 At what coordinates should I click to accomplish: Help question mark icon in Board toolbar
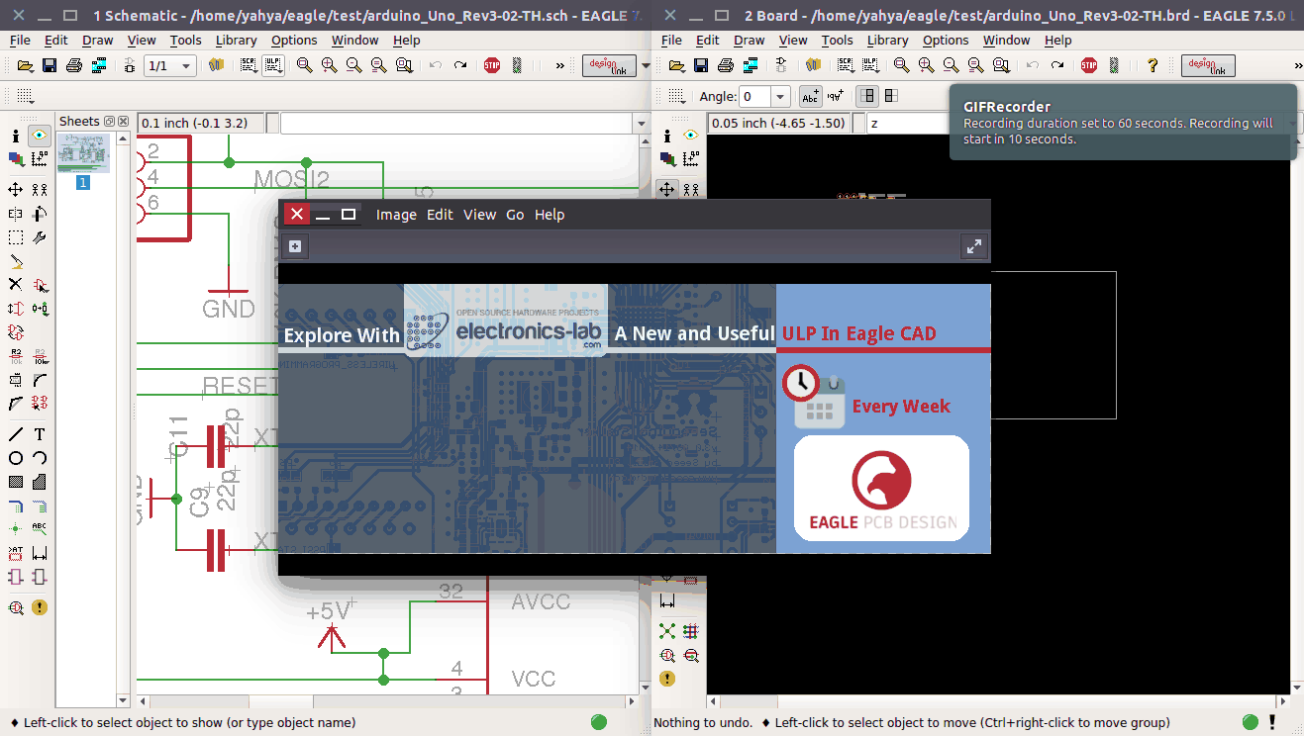tap(1153, 65)
